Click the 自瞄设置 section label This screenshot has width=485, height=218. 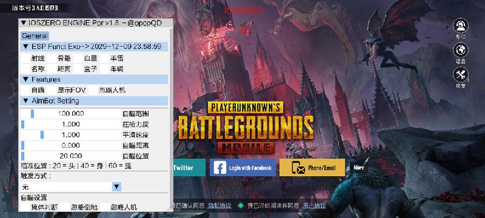click(x=34, y=197)
